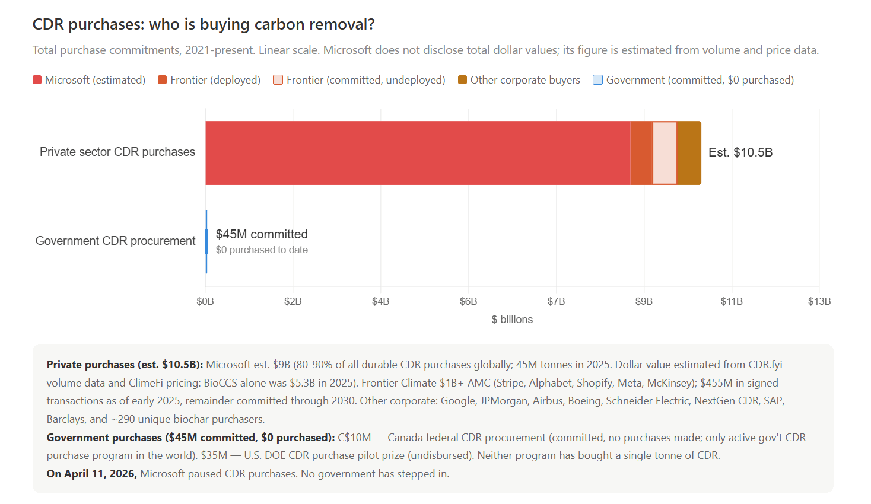Viewport: 871px width, 504px height.
Task: Toggle the Frontier (deployed) legend label
Action: coord(215,80)
